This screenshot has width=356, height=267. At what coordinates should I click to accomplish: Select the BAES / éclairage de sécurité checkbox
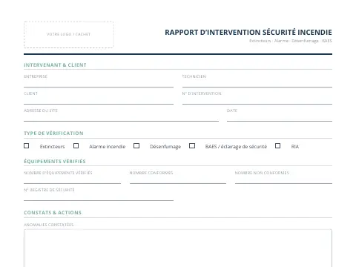[x=192, y=146]
